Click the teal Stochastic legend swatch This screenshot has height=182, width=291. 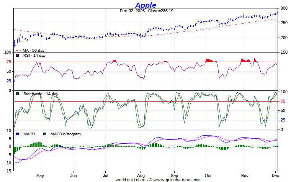pos(18,94)
